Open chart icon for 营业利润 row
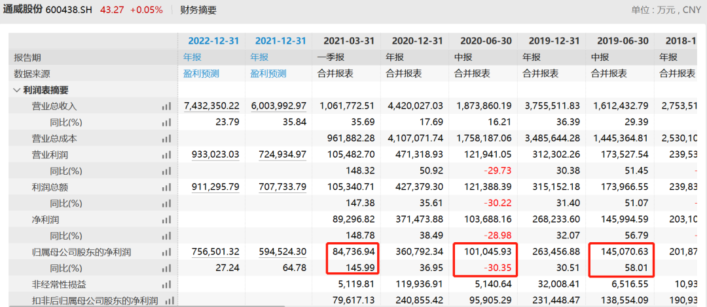This screenshot has width=707, height=307. point(166,155)
